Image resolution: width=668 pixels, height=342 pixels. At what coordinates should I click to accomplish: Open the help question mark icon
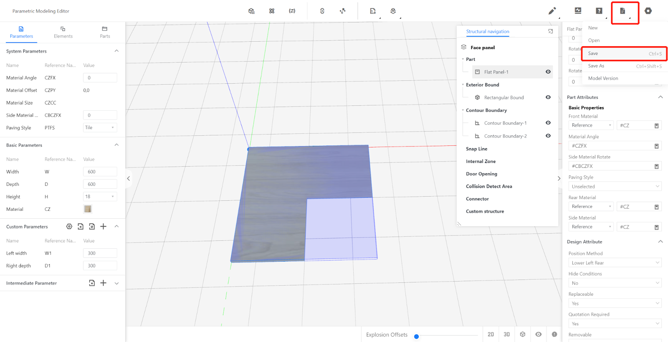(x=599, y=11)
